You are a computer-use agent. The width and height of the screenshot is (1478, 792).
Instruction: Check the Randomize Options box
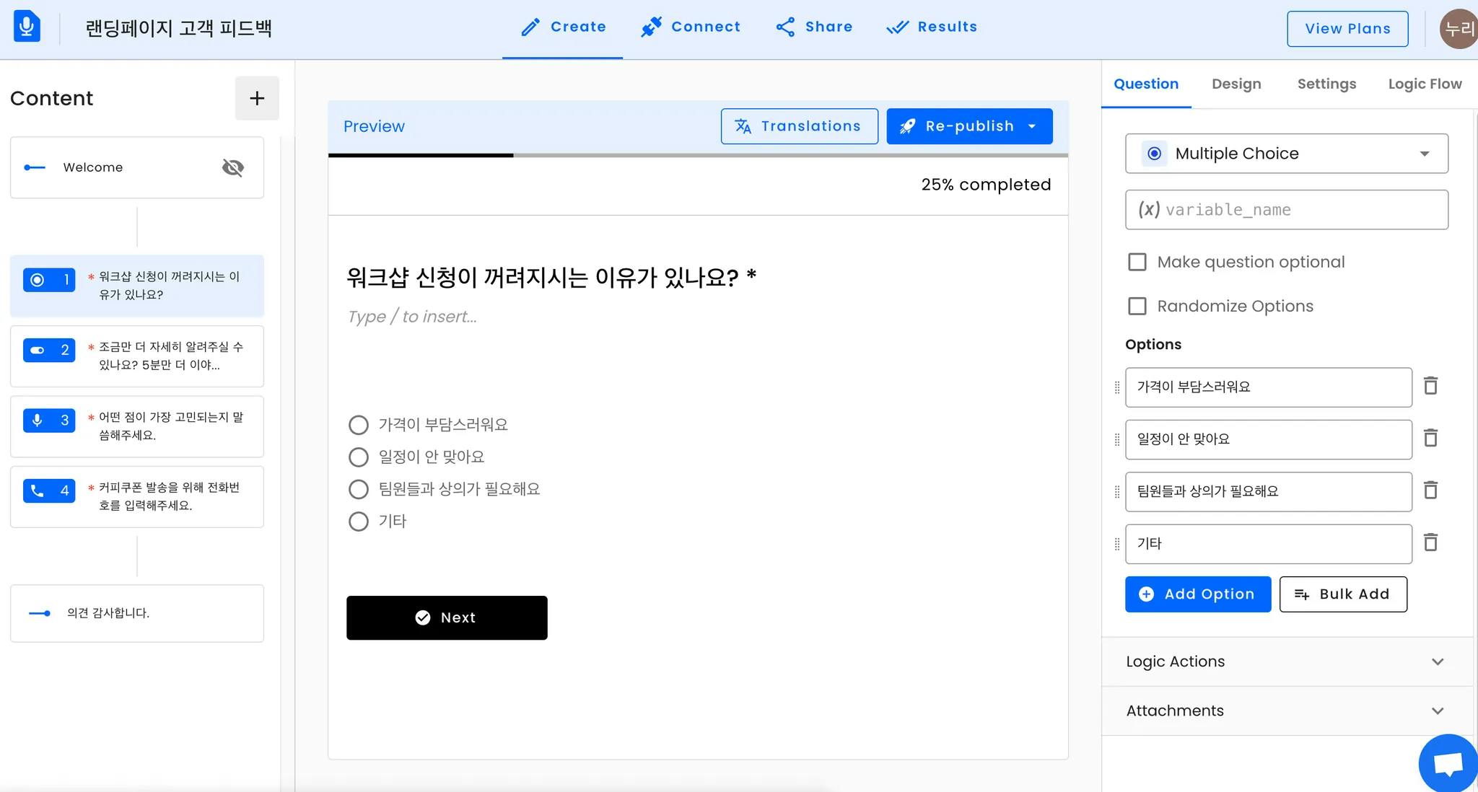click(1137, 306)
